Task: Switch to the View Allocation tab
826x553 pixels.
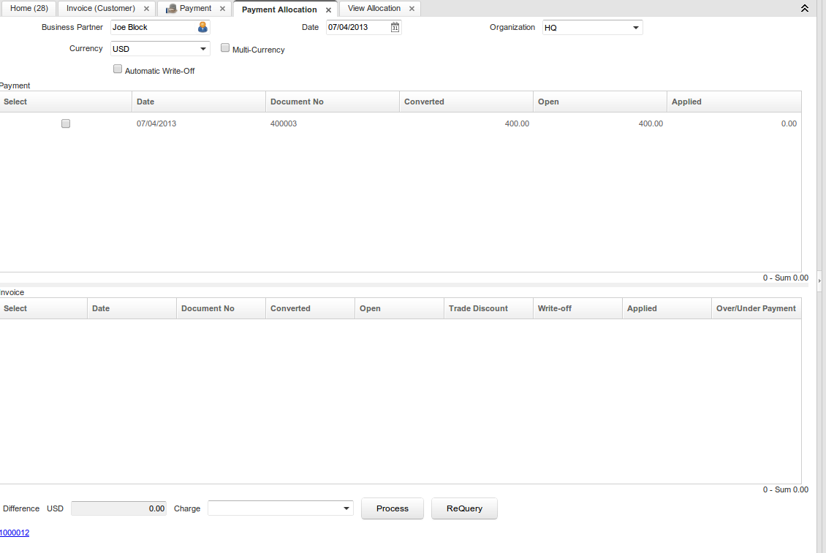Action: [374, 9]
